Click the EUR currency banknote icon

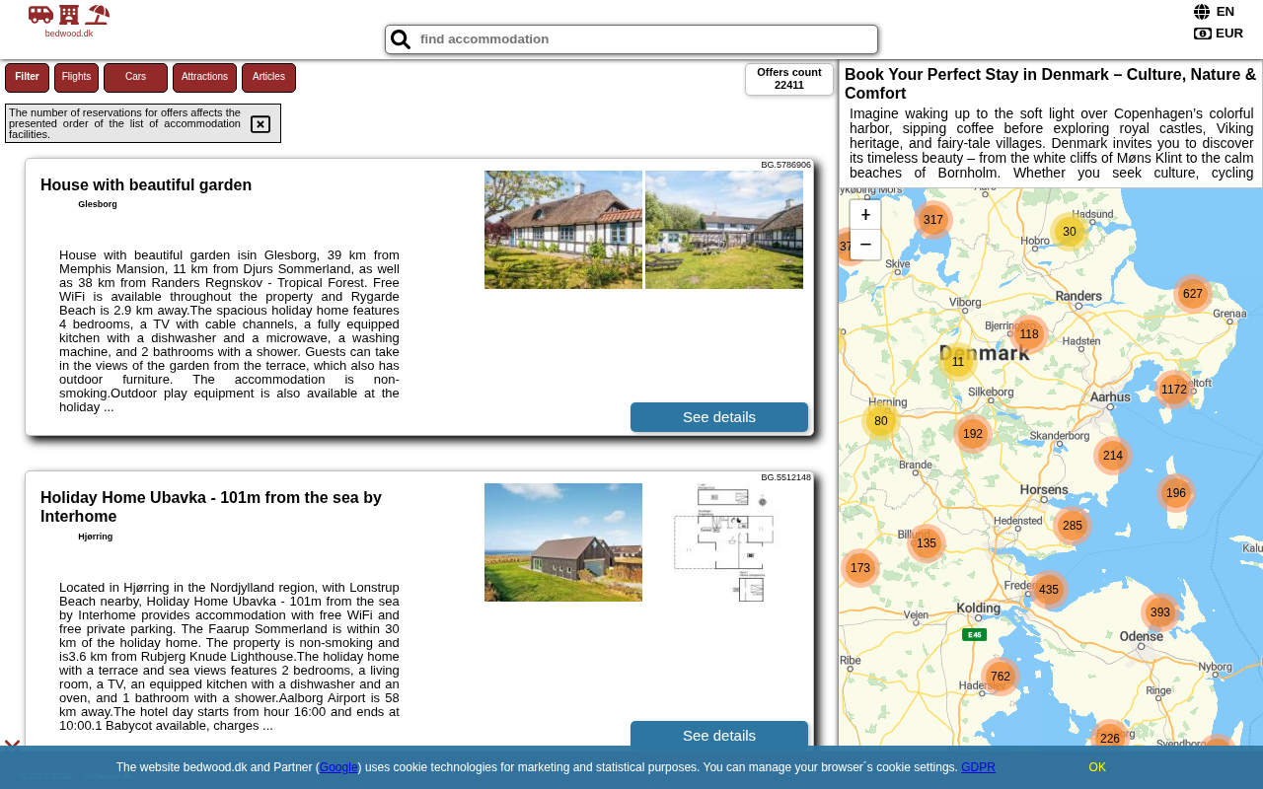click(1202, 34)
